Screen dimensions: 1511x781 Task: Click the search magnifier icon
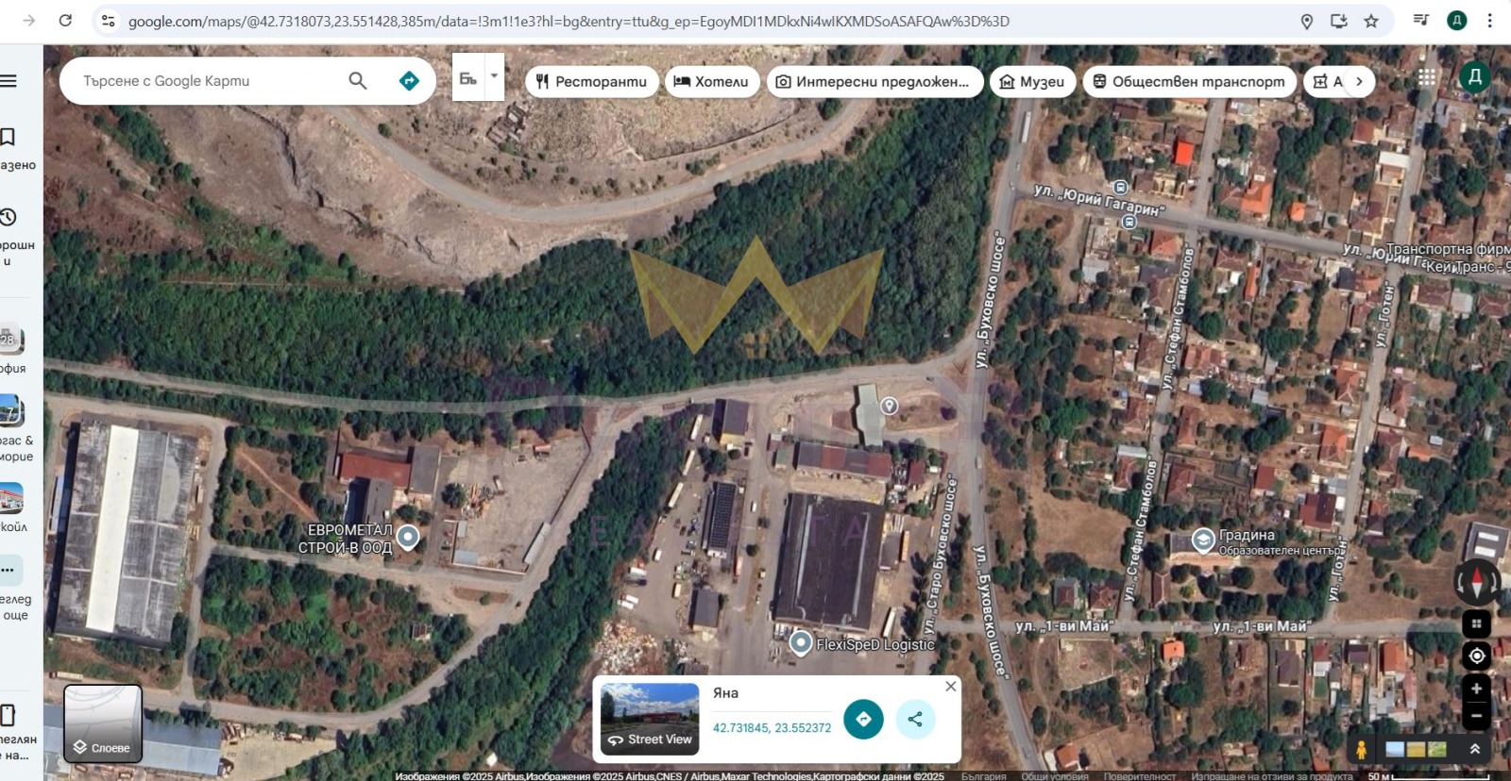(357, 81)
